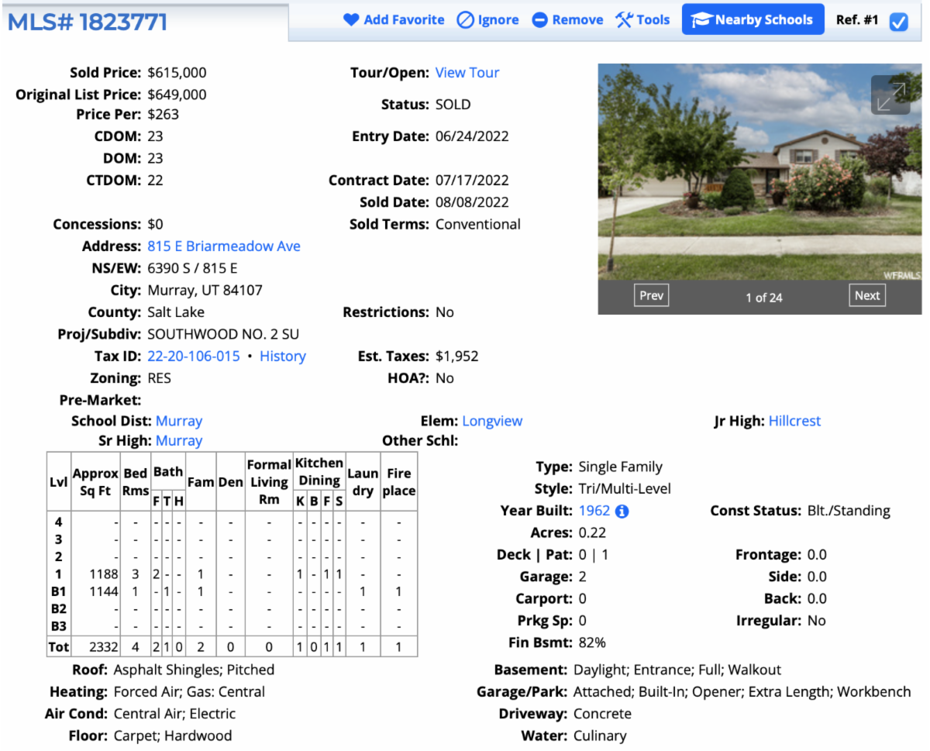Viewport: 930px width, 751px height.
Task: Enlarge the photo using the expand arrow icon
Action: (890, 95)
